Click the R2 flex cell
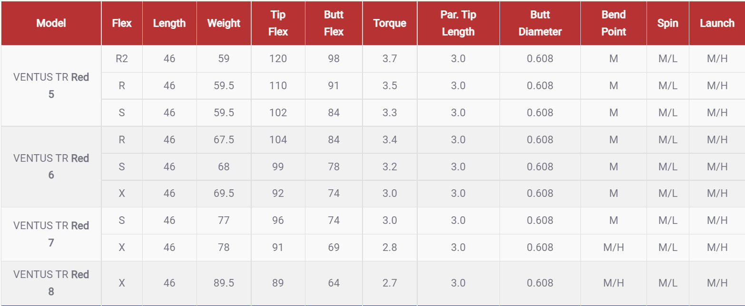The width and height of the screenshot is (745, 306). [x=122, y=58]
